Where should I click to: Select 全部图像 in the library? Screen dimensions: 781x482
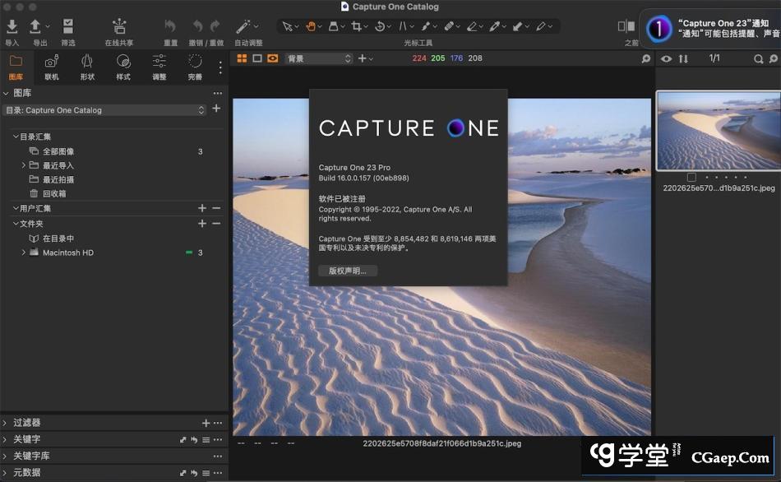(x=58, y=151)
